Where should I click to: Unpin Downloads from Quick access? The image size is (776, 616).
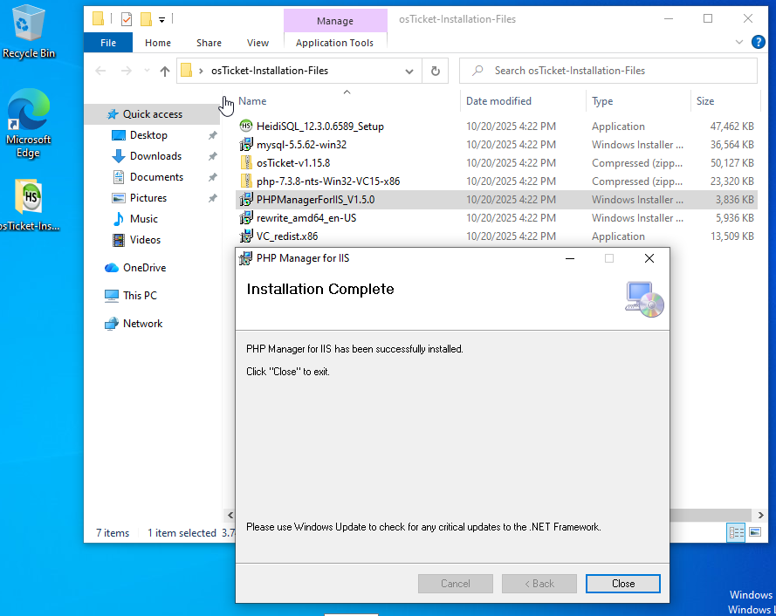213,156
